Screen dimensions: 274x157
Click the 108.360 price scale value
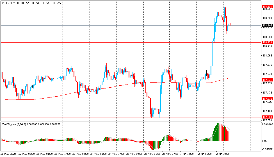267,37
